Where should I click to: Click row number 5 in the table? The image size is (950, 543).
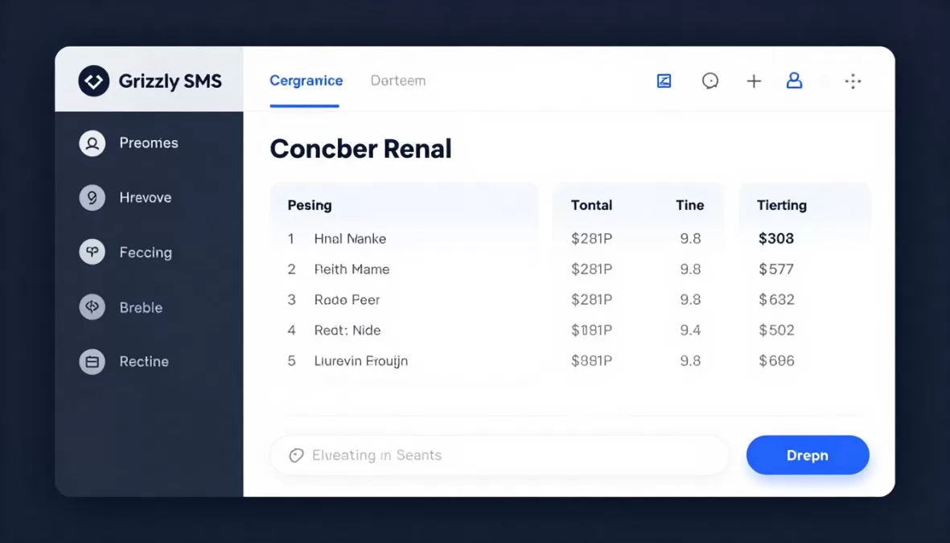pos(291,361)
